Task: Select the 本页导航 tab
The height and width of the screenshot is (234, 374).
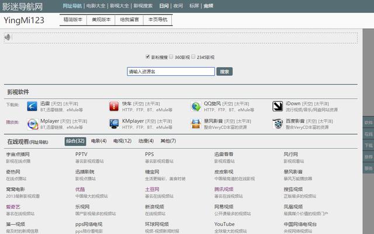Action: [158, 20]
